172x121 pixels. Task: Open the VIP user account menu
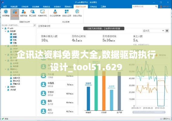[x=165, y=7]
